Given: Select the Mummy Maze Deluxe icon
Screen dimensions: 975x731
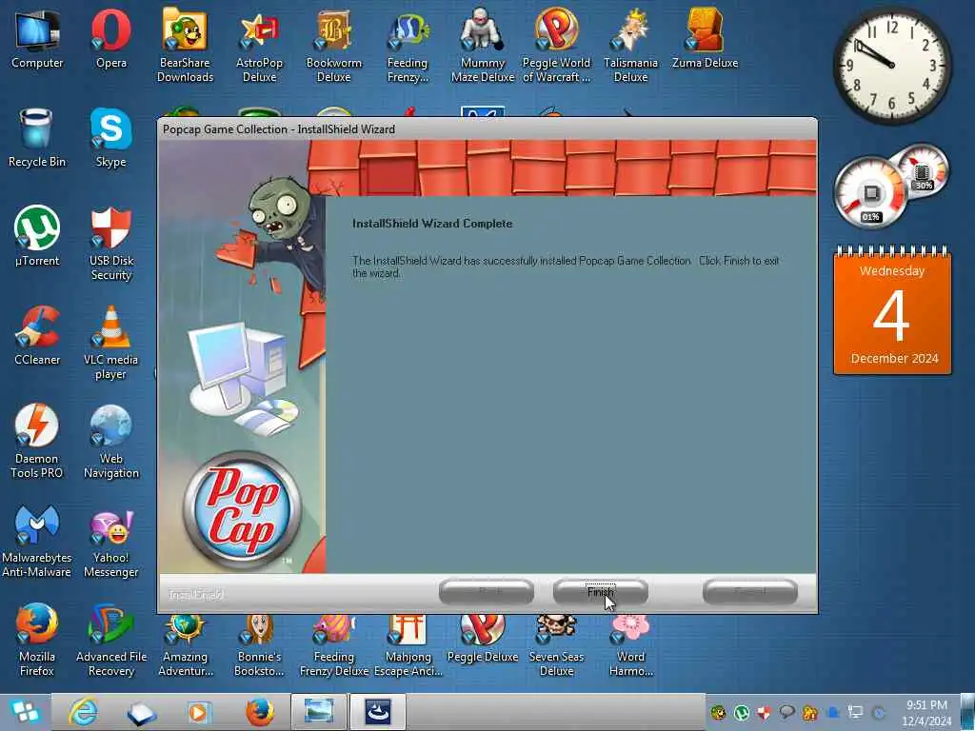Looking at the screenshot, I should (x=483, y=45).
